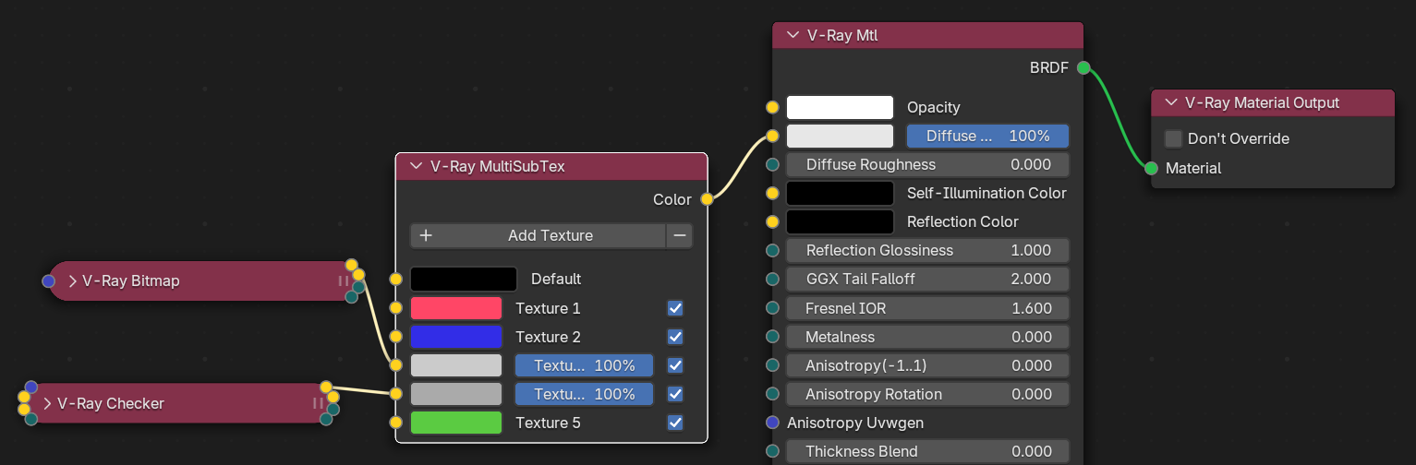Viewport: 1416px width, 465px height.
Task: Click the Texture 2 input socket
Action: pyautogui.click(x=396, y=337)
